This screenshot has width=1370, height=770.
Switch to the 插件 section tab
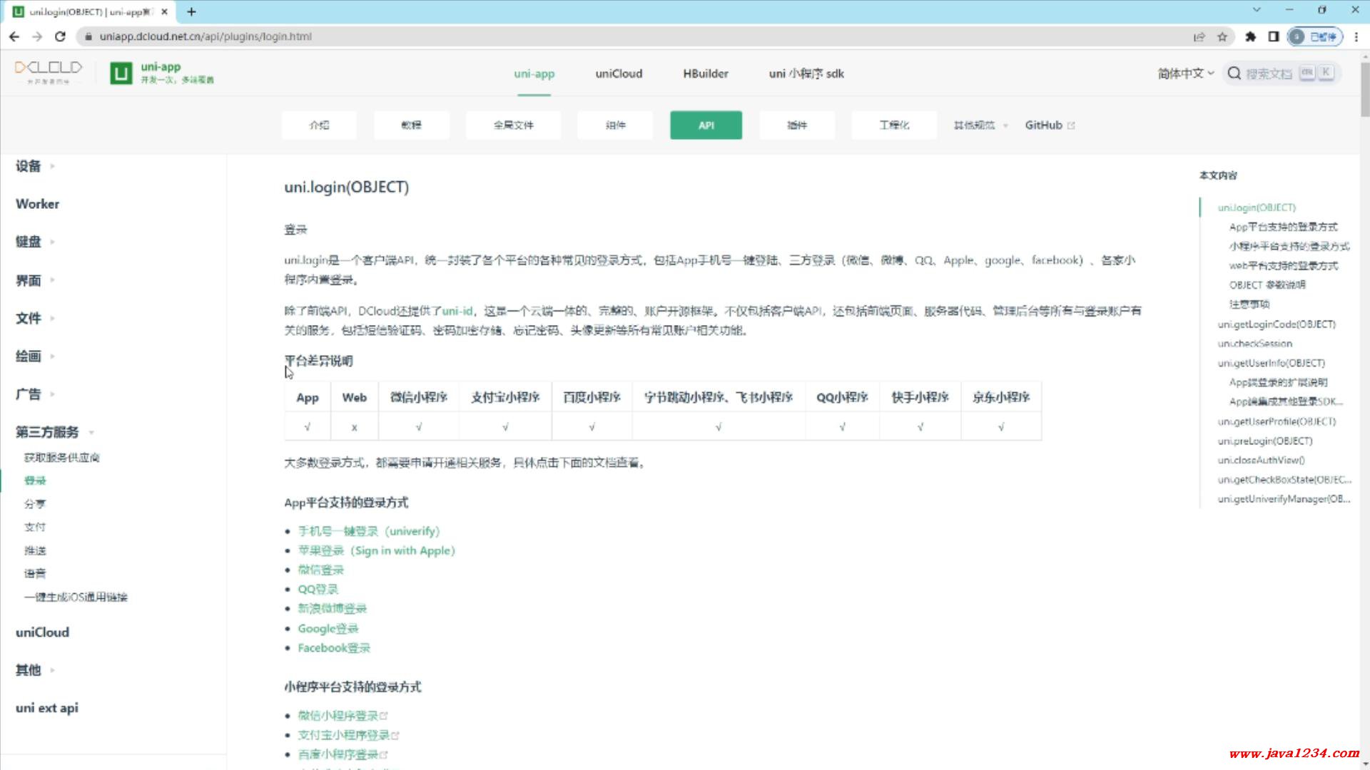(796, 125)
